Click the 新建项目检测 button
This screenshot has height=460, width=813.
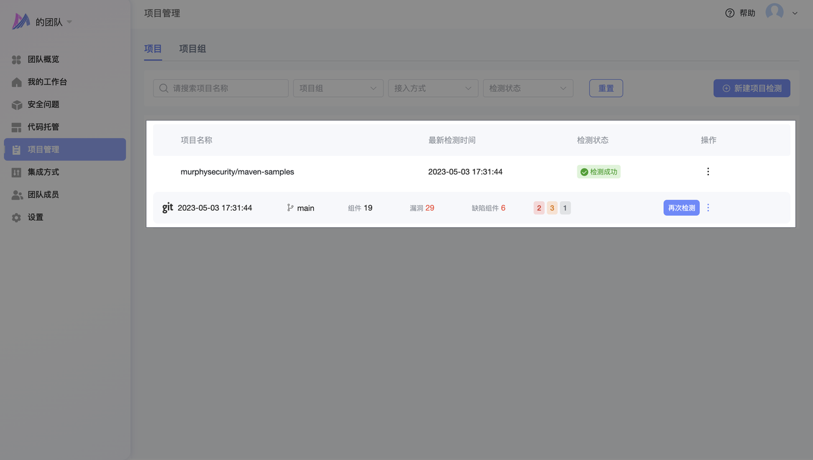click(751, 88)
